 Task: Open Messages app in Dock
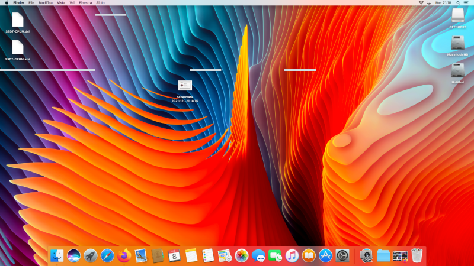tap(258, 255)
